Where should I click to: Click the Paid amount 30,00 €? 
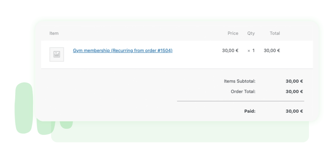pyautogui.click(x=294, y=111)
